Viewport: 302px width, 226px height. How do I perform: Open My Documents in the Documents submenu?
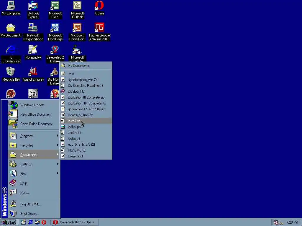[x=86, y=66]
